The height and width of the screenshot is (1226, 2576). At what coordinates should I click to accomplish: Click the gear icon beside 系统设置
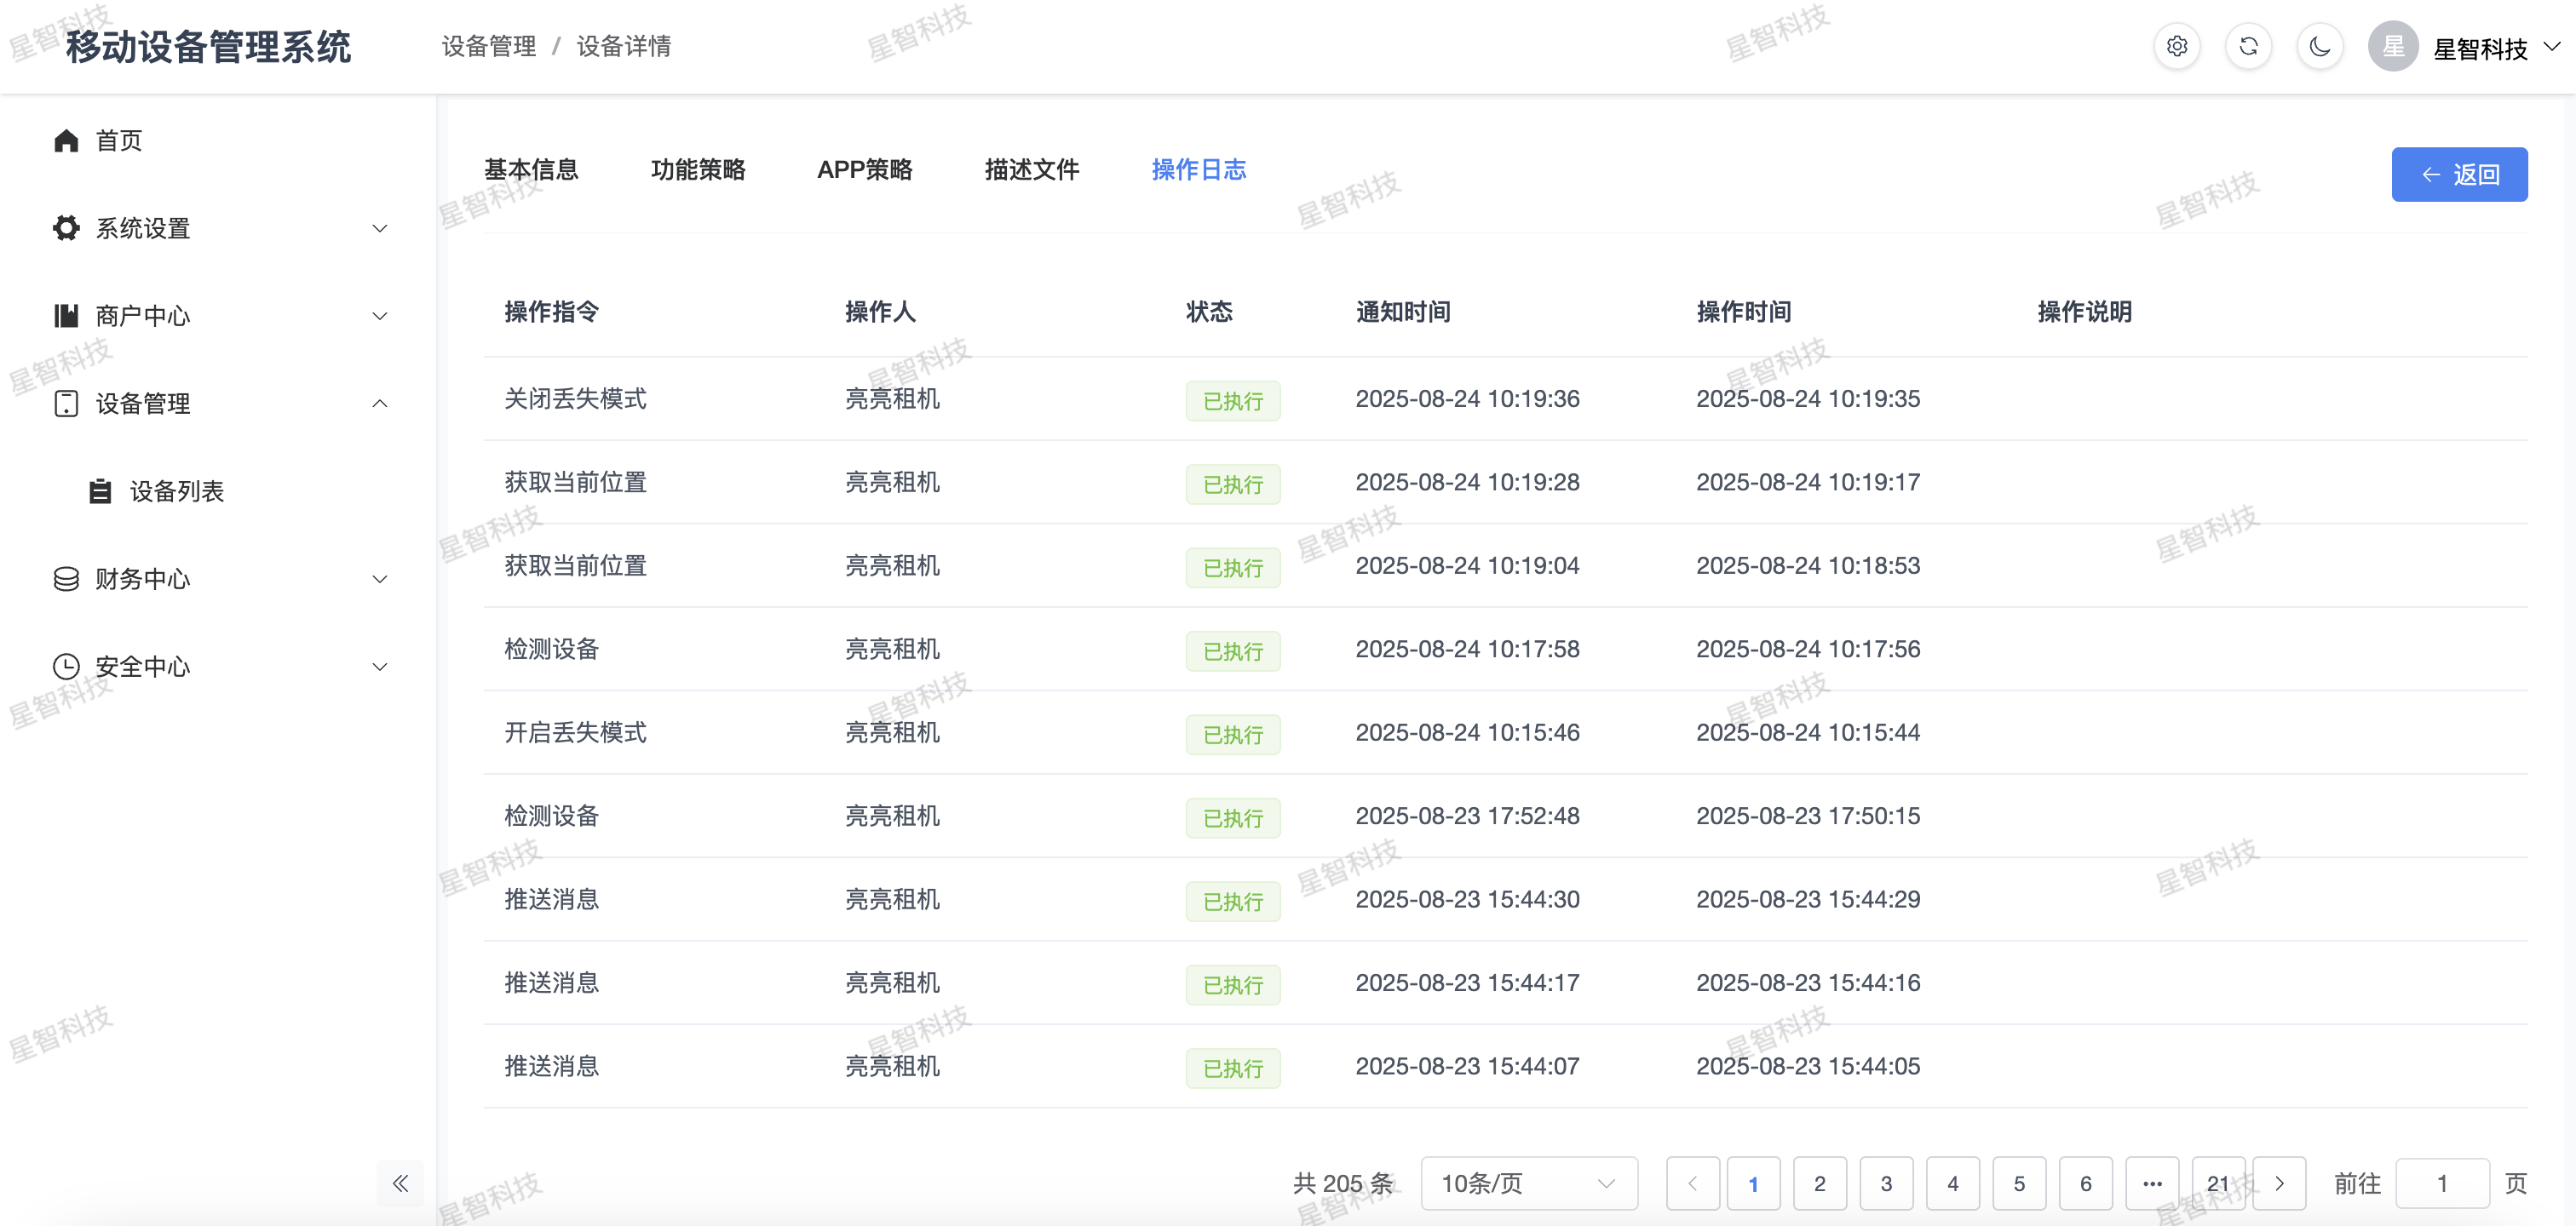[66, 228]
